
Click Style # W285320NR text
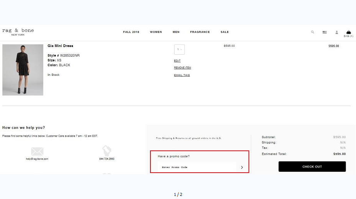[63, 55]
